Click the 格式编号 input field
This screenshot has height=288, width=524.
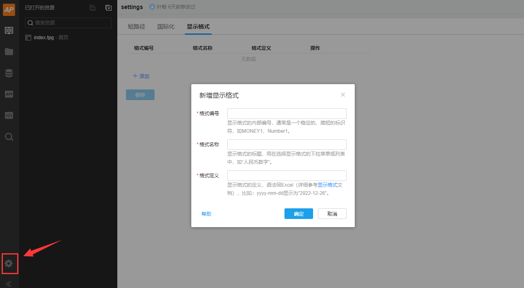coord(287,113)
